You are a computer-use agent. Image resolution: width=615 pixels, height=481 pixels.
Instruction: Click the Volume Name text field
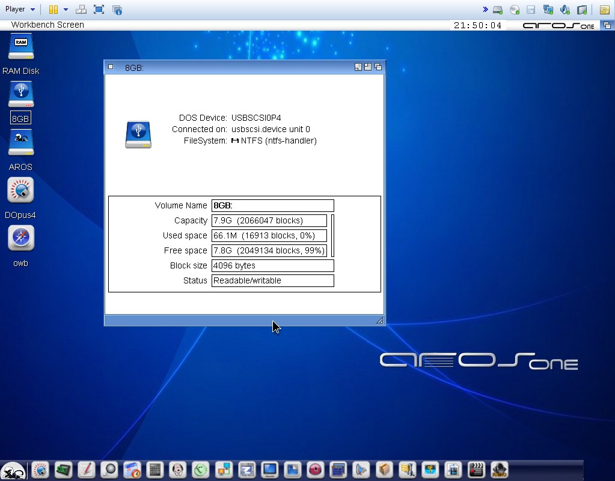click(272, 206)
